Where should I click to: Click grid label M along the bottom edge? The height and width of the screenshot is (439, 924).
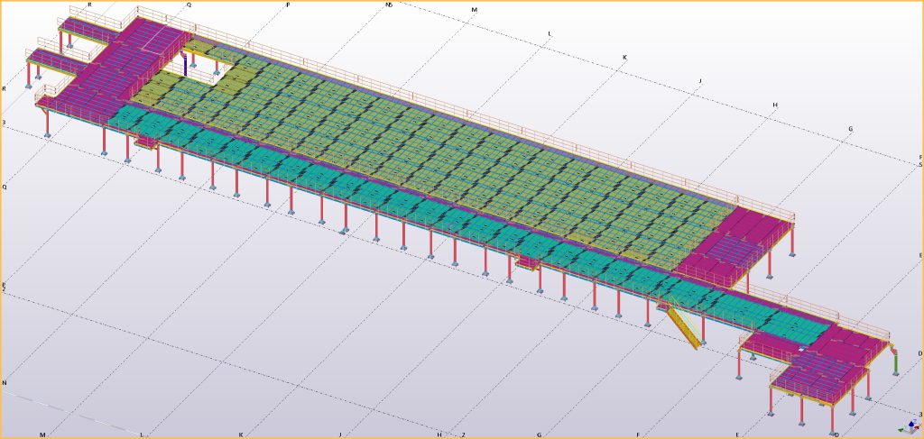coord(42,434)
